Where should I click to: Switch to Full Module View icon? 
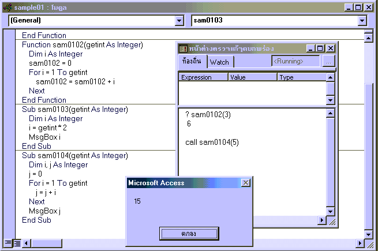[17, 243]
